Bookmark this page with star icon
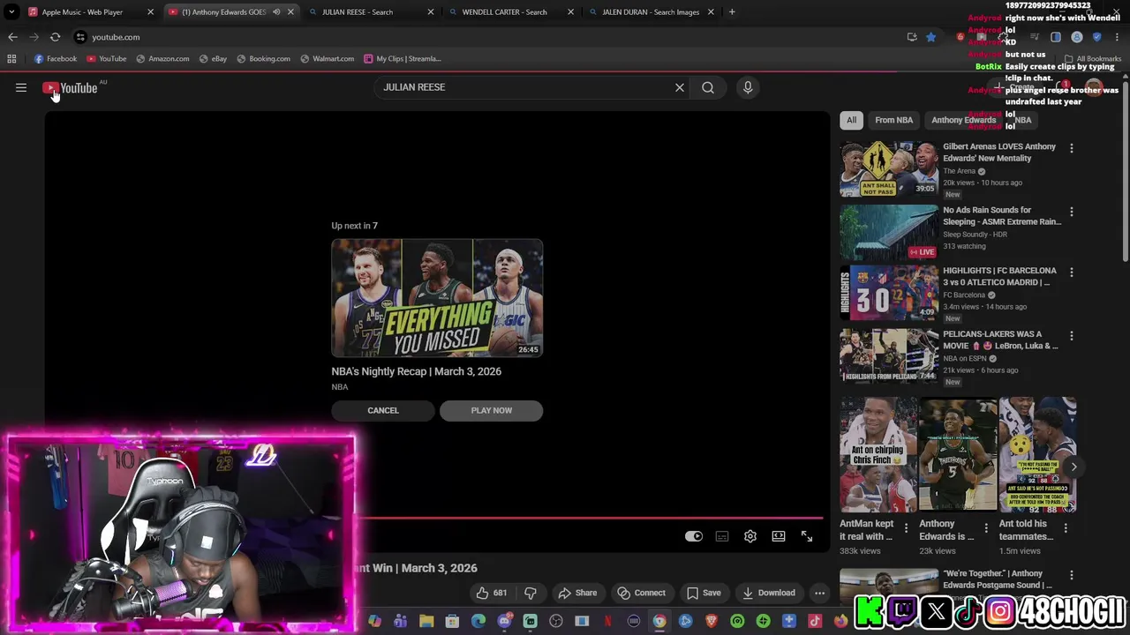The height and width of the screenshot is (635, 1130). pos(930,37)
